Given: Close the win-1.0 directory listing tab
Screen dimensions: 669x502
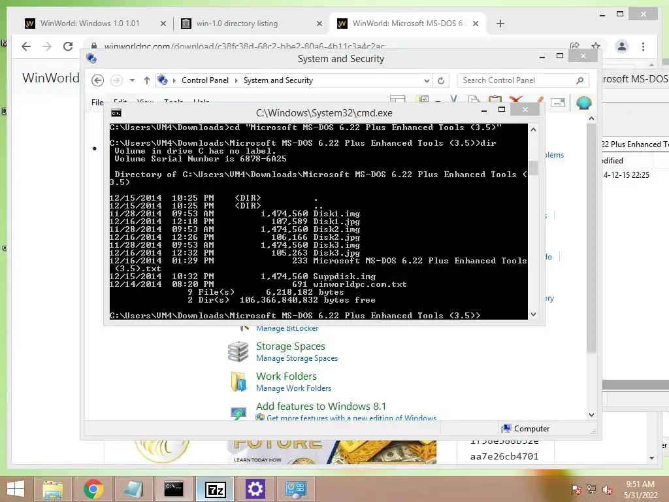Looking at the screenshot, I should tap(319, 24).
